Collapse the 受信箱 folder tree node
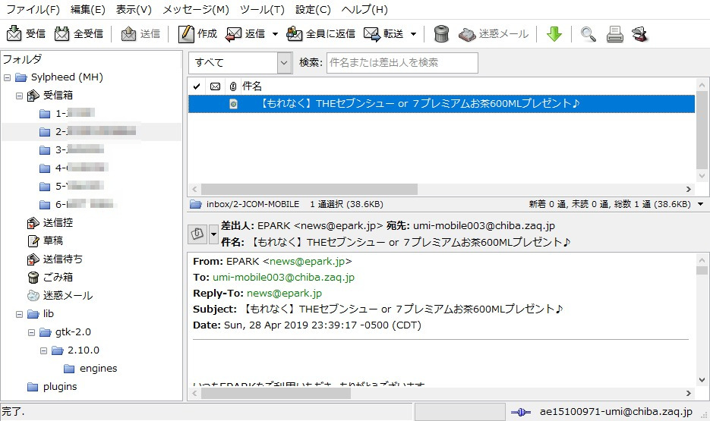 [x=20, y=96]
